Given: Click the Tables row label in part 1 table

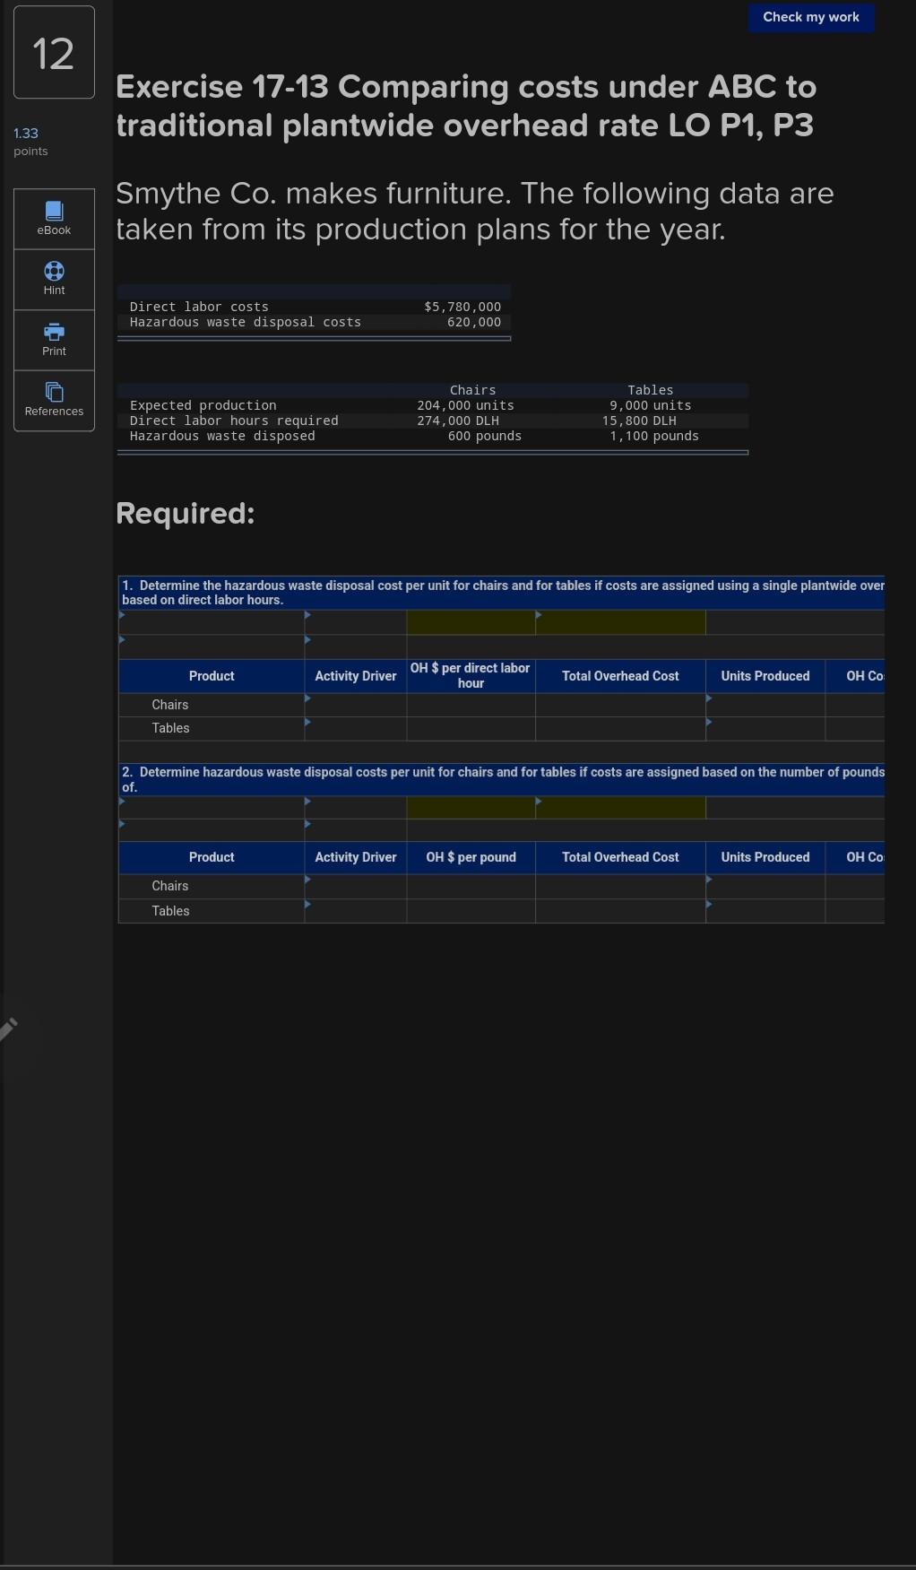Looking at the screenshot, I should (x=170, y=728).
